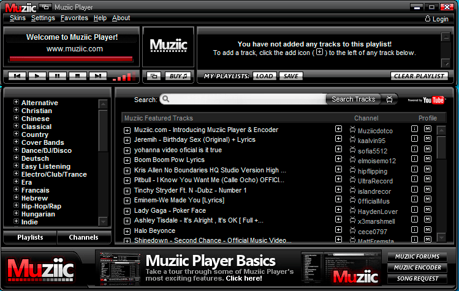Add Muziic.com Introducing track to playlist
This screenshot has height=291, width=459.
127,130
